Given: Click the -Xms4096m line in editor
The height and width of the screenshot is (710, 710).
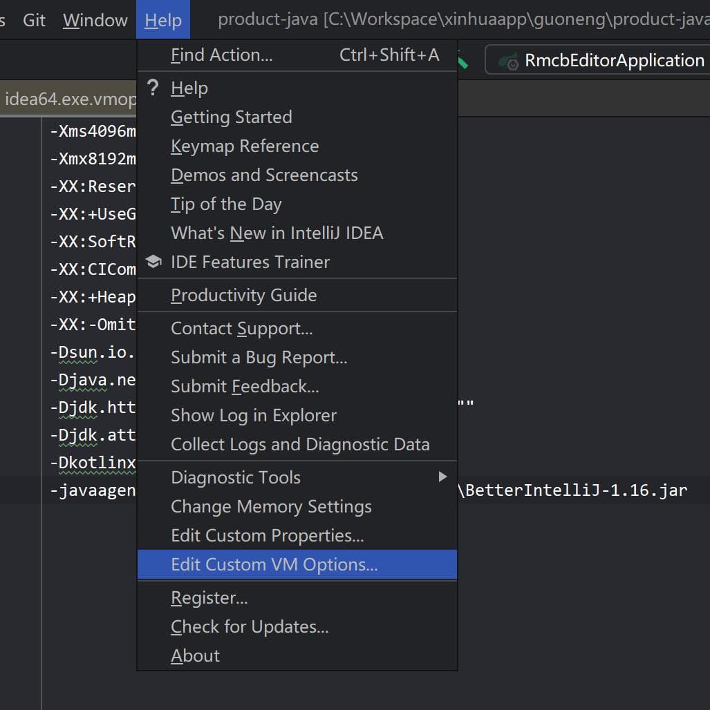Looking at the screenshot, I should pos(93,131).
